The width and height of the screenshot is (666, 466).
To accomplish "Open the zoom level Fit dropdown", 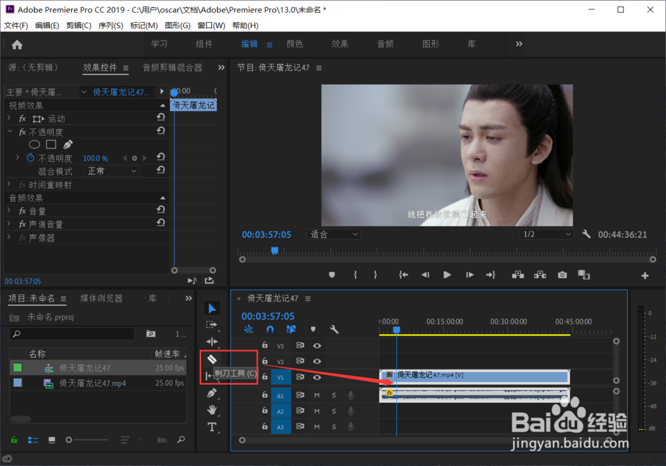I will click(334, 234).
